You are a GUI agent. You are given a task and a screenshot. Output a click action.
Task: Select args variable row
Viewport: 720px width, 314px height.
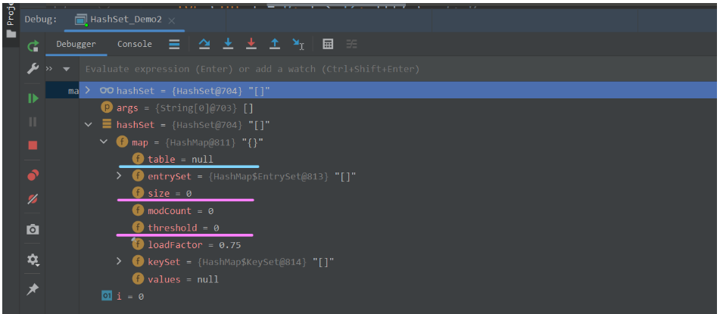click(398, 108)
